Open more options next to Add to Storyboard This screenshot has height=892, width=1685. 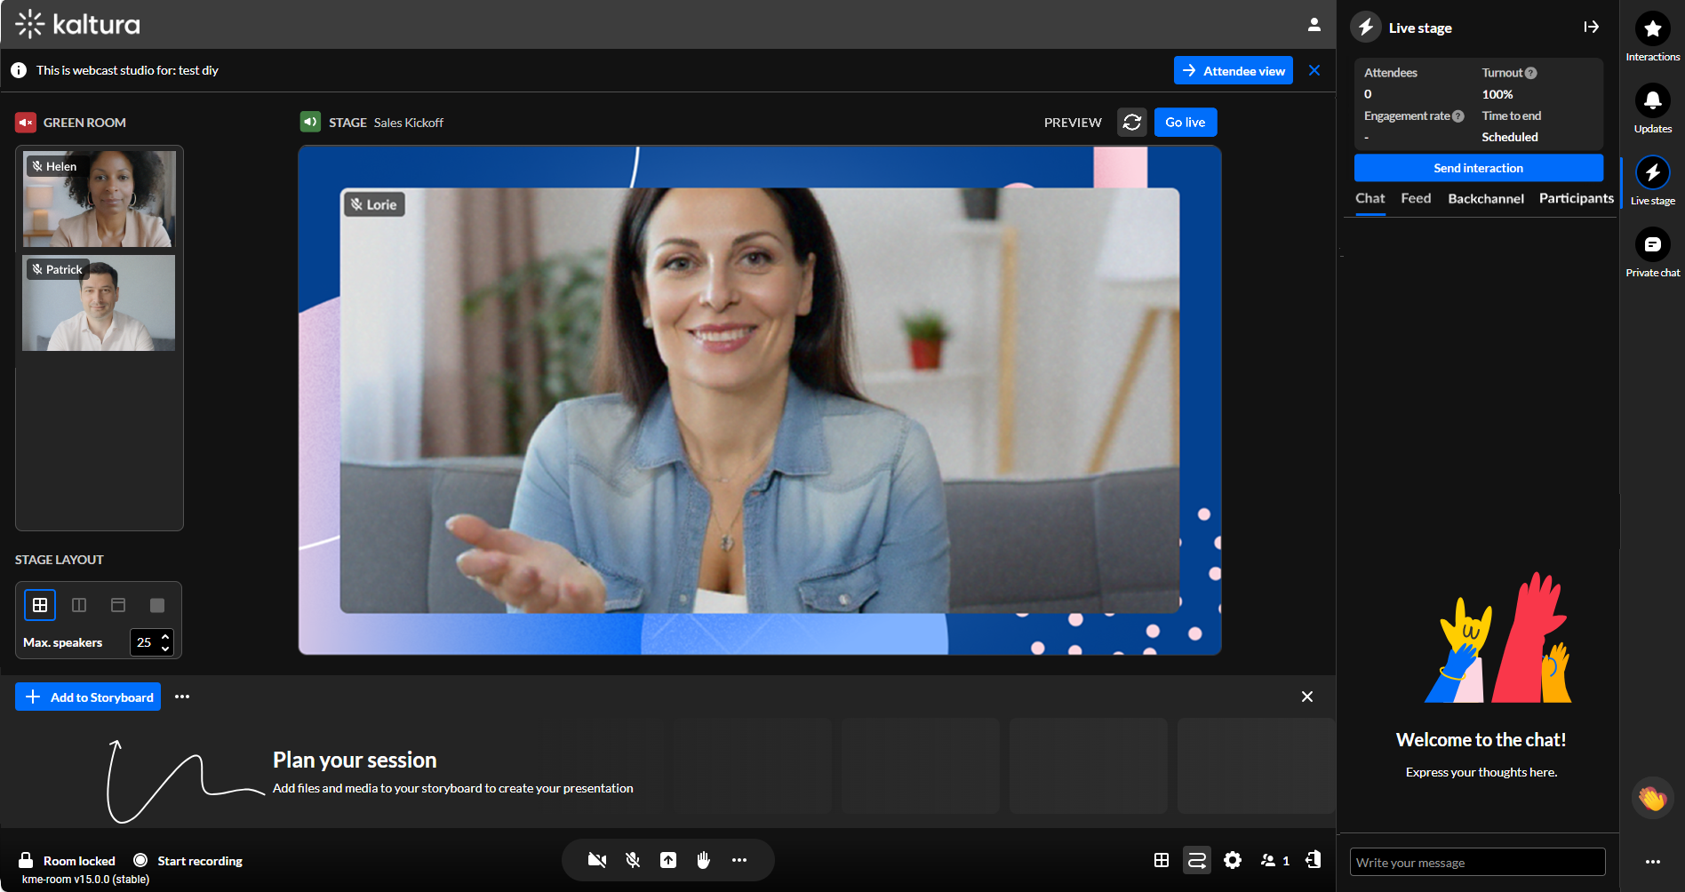(182, 697)
